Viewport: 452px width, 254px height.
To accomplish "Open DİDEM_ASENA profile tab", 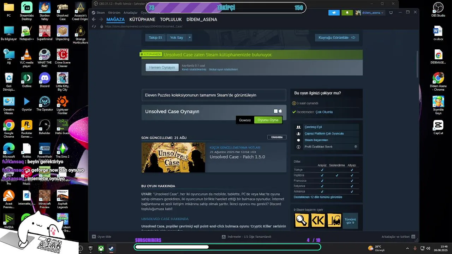I will tap(202, 19).
